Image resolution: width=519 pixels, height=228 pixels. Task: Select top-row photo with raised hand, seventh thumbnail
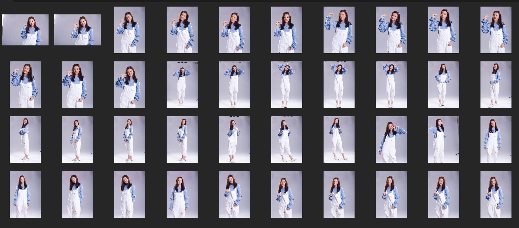pyautogui.click(x=339, y=30)
